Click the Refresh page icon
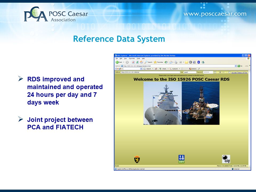 click(137, 62)
